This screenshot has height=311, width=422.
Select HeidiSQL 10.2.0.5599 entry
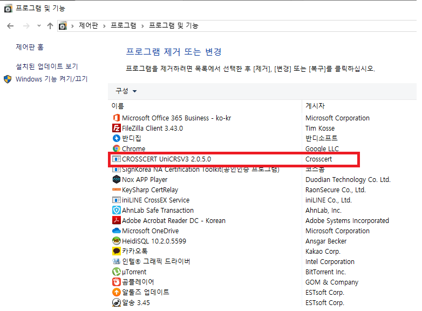coord(154,241)
